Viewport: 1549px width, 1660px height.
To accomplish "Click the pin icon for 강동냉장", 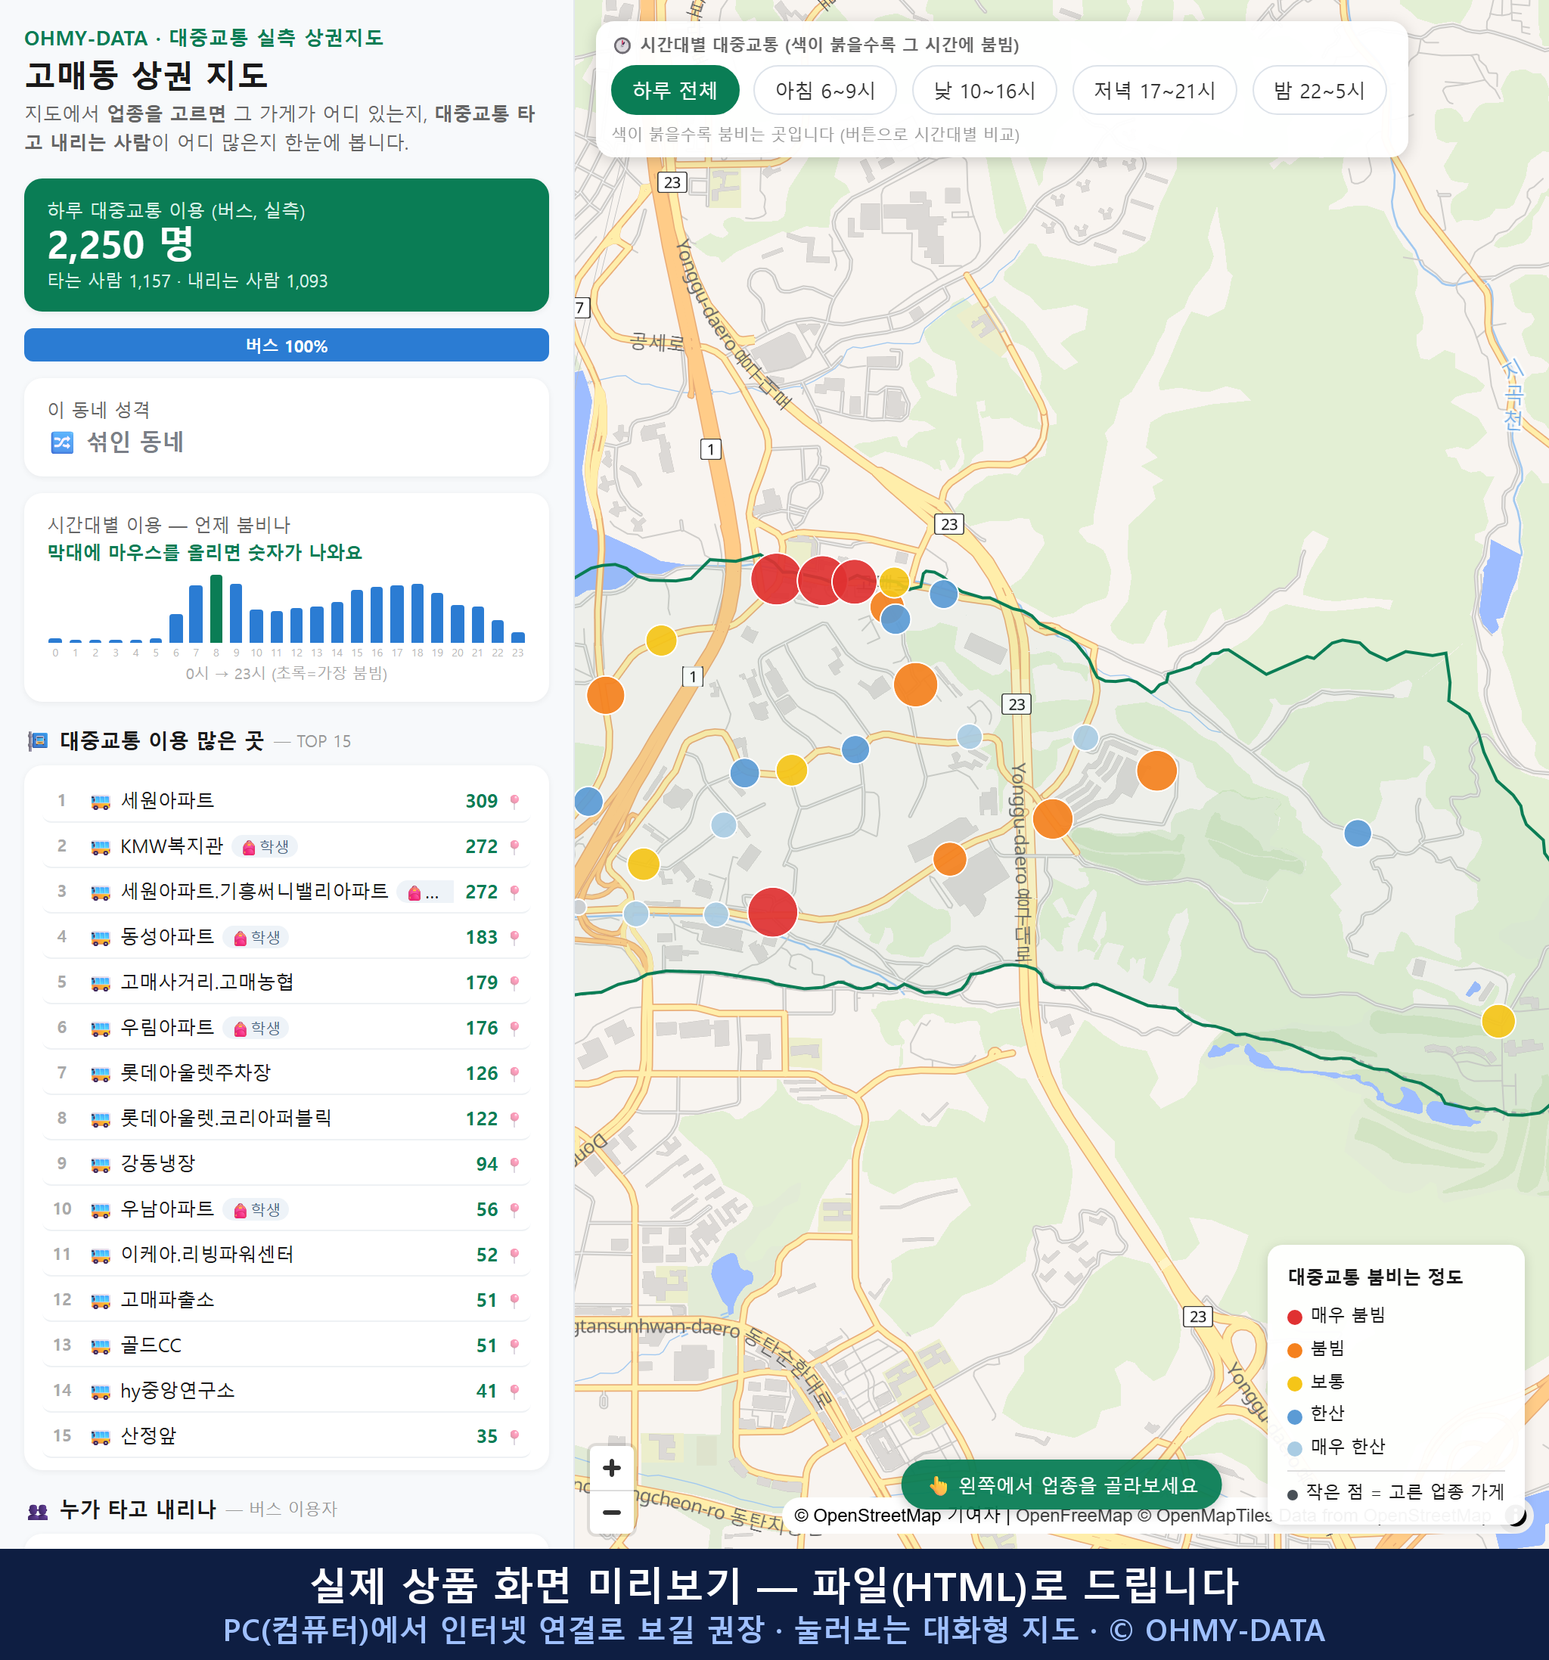I will pyautogui.click(x=514, y=1164).
